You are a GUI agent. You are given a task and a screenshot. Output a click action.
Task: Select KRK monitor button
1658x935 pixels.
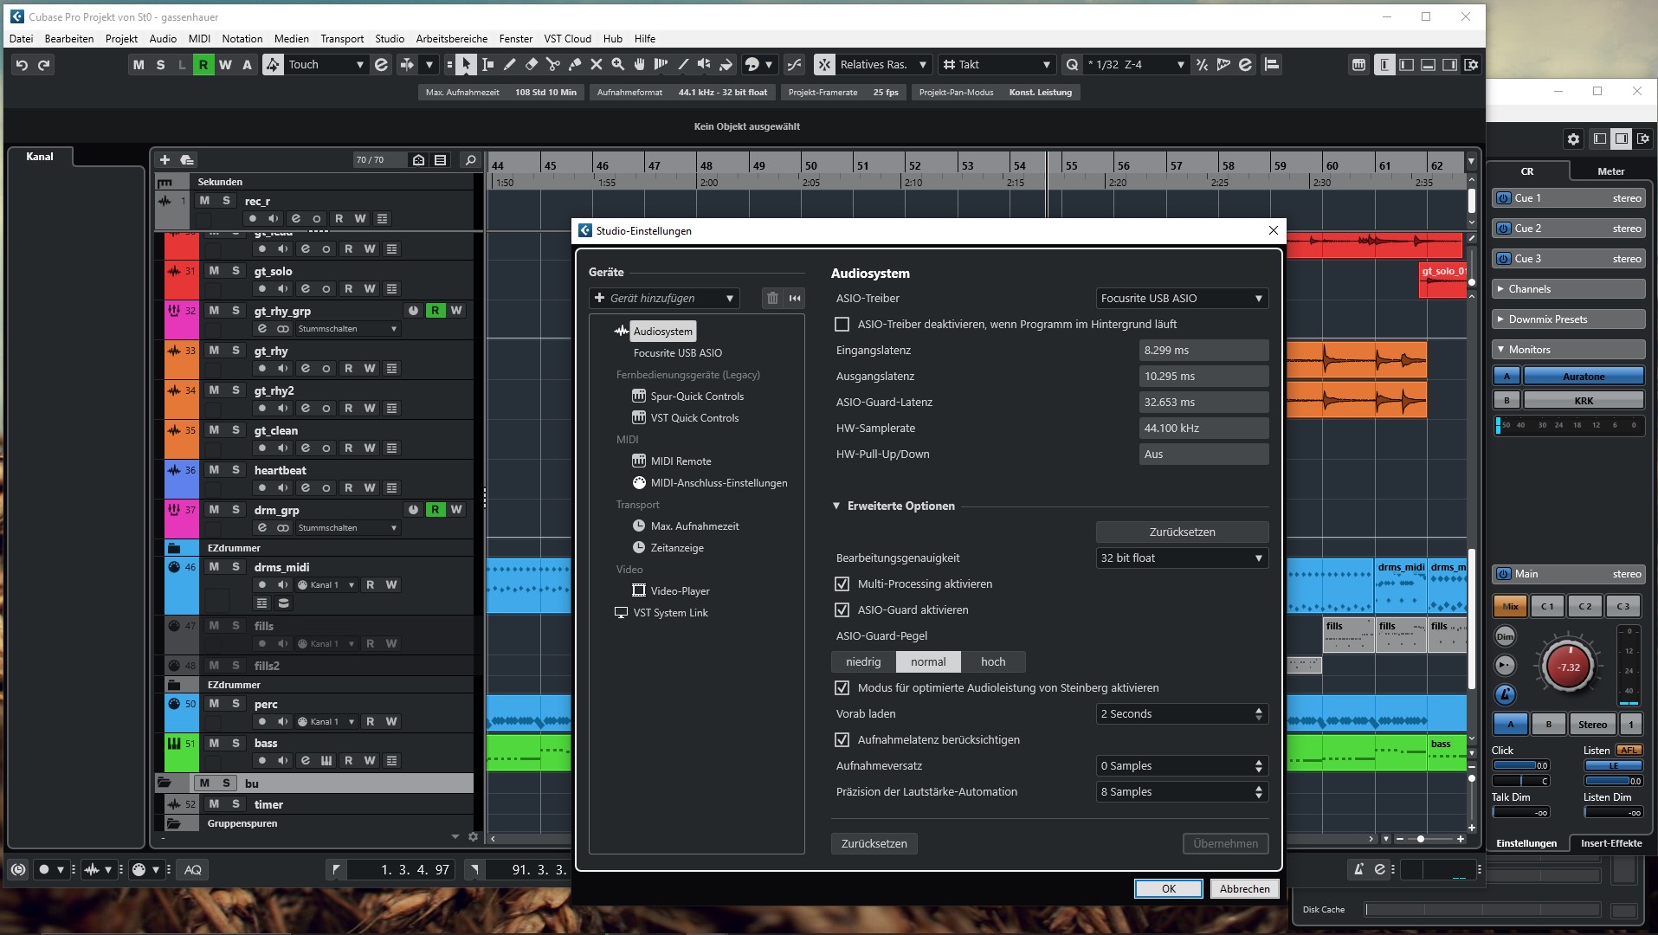click(1584, 400)
